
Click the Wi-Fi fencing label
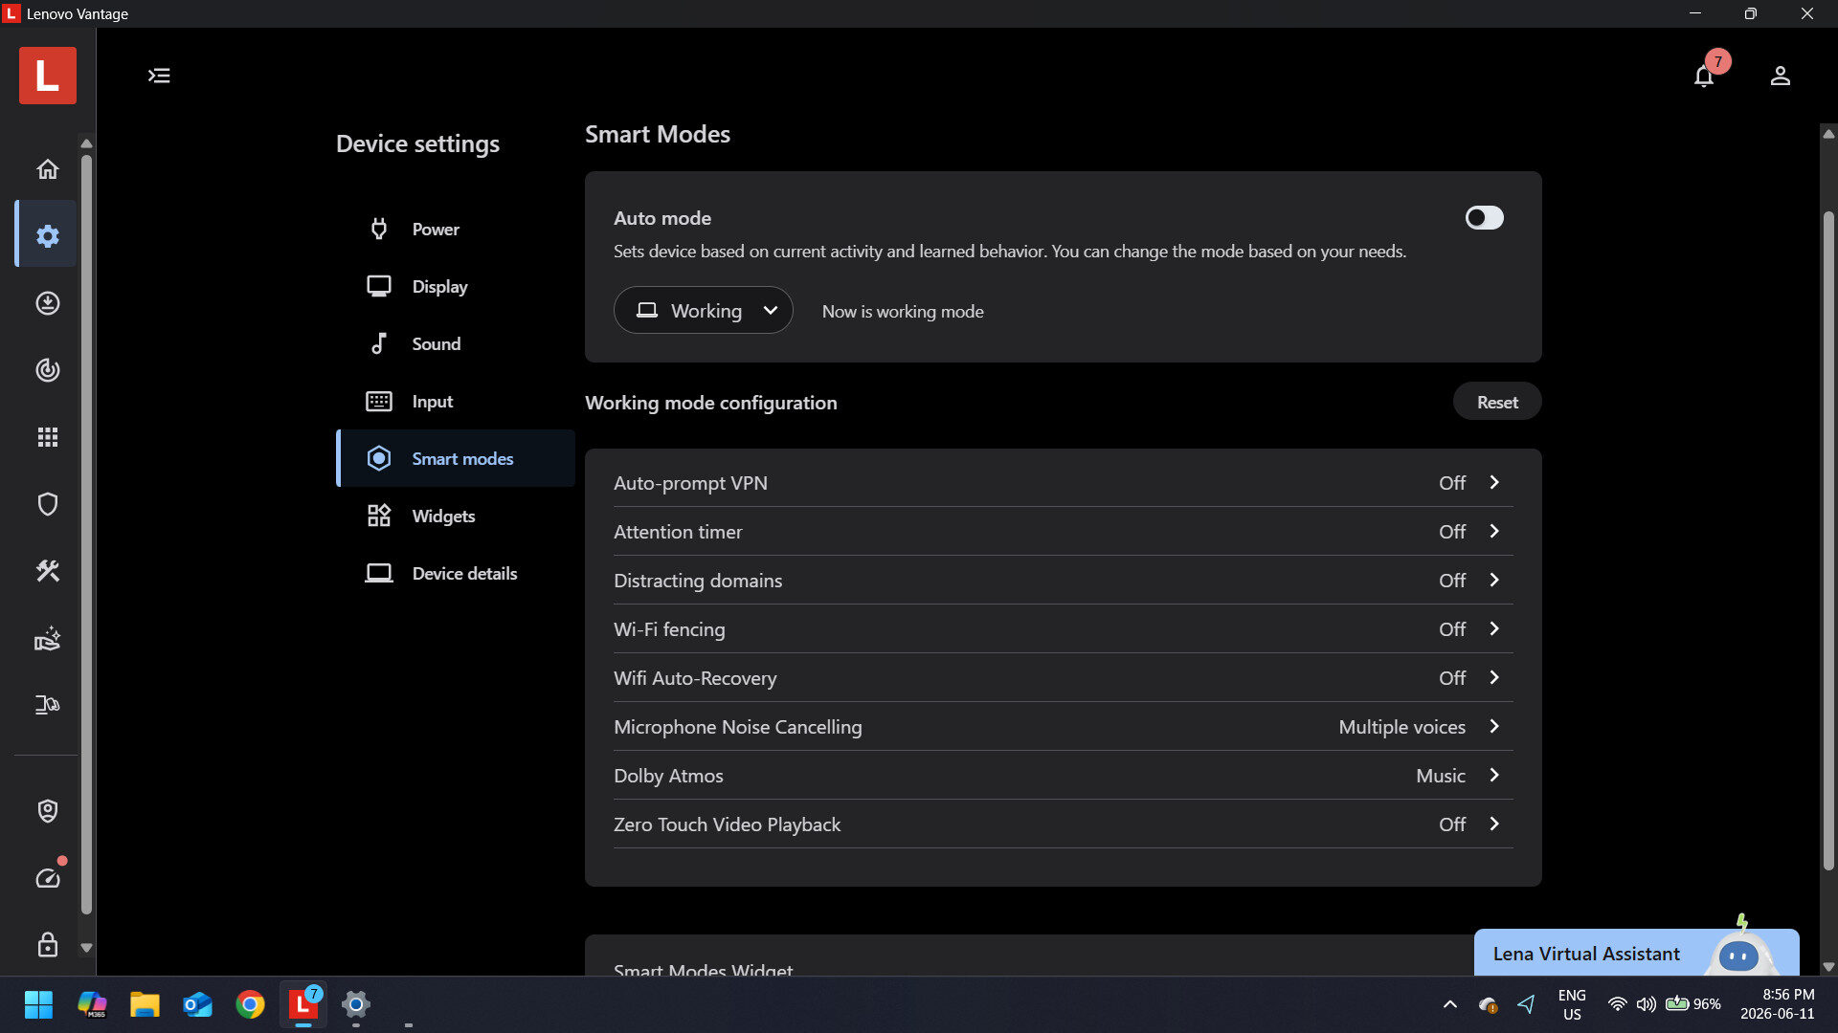(669, 629)
